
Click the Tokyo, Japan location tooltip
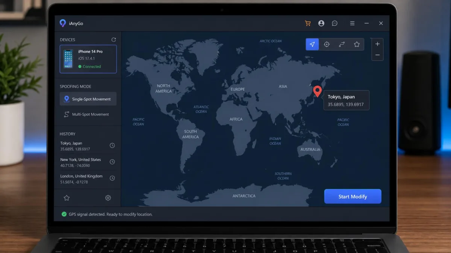pyautogui.click(x=347, y=100)
